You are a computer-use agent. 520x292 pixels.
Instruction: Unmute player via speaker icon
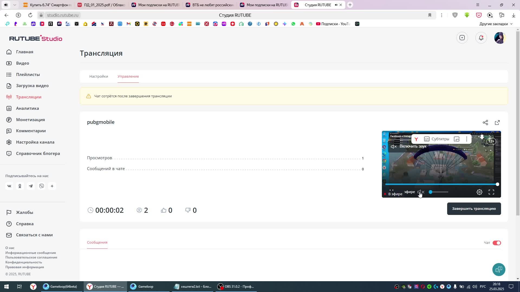(421, 192)
